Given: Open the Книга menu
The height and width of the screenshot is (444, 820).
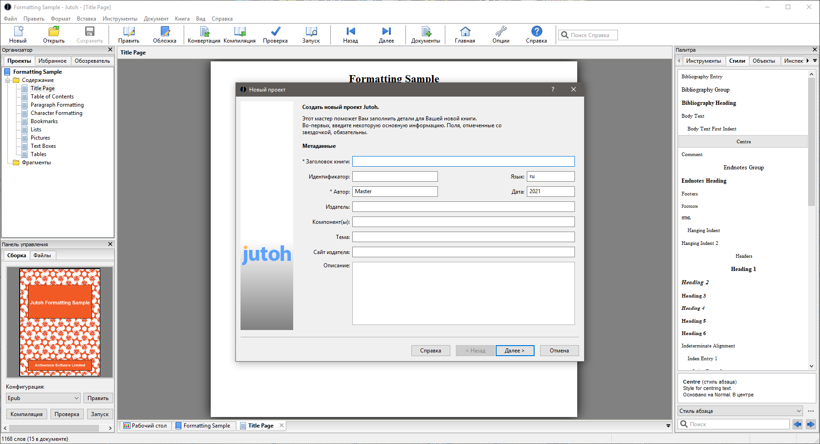Looking at the screenshot, I should click(x=182, y=19).
